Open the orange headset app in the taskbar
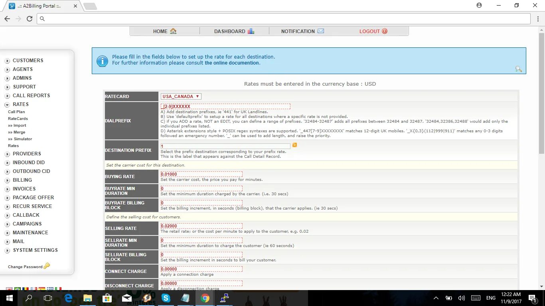Viewport: 545px width, 306px height. coord(146,298)
